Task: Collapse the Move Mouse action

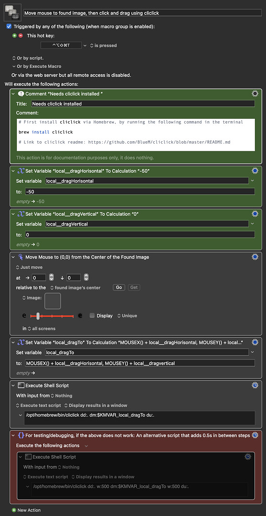Action: (13, 257)
